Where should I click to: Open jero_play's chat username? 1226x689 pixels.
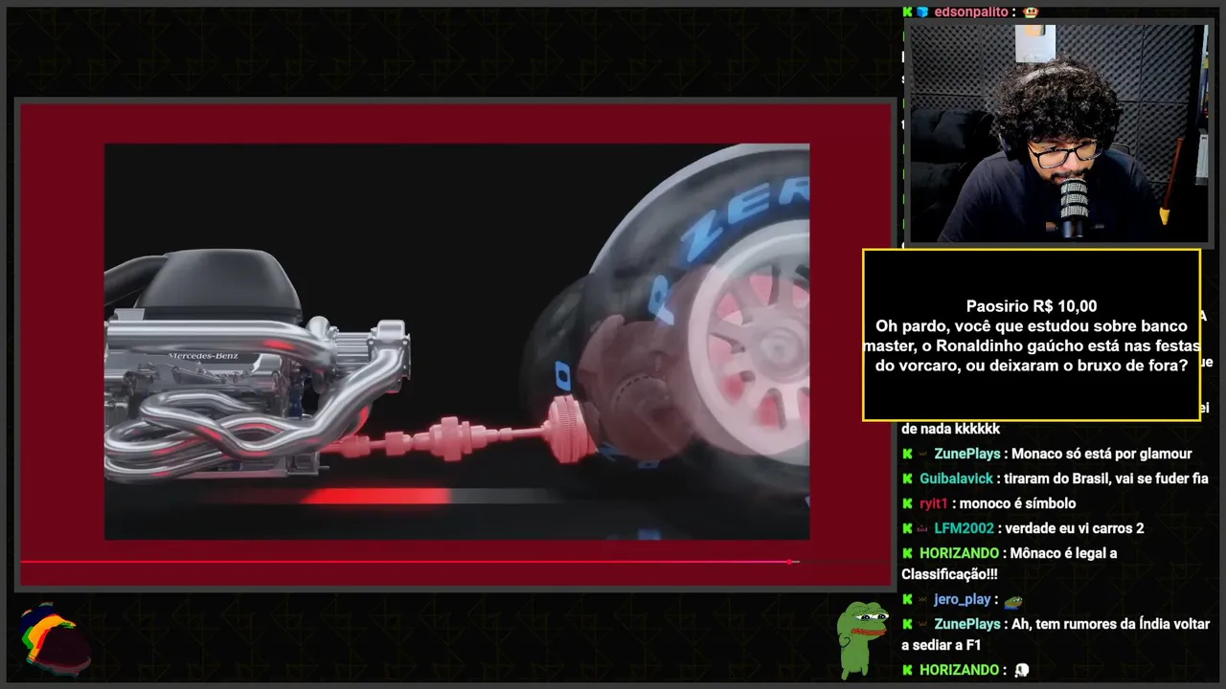pyautogui.click(x=962, y=599)
